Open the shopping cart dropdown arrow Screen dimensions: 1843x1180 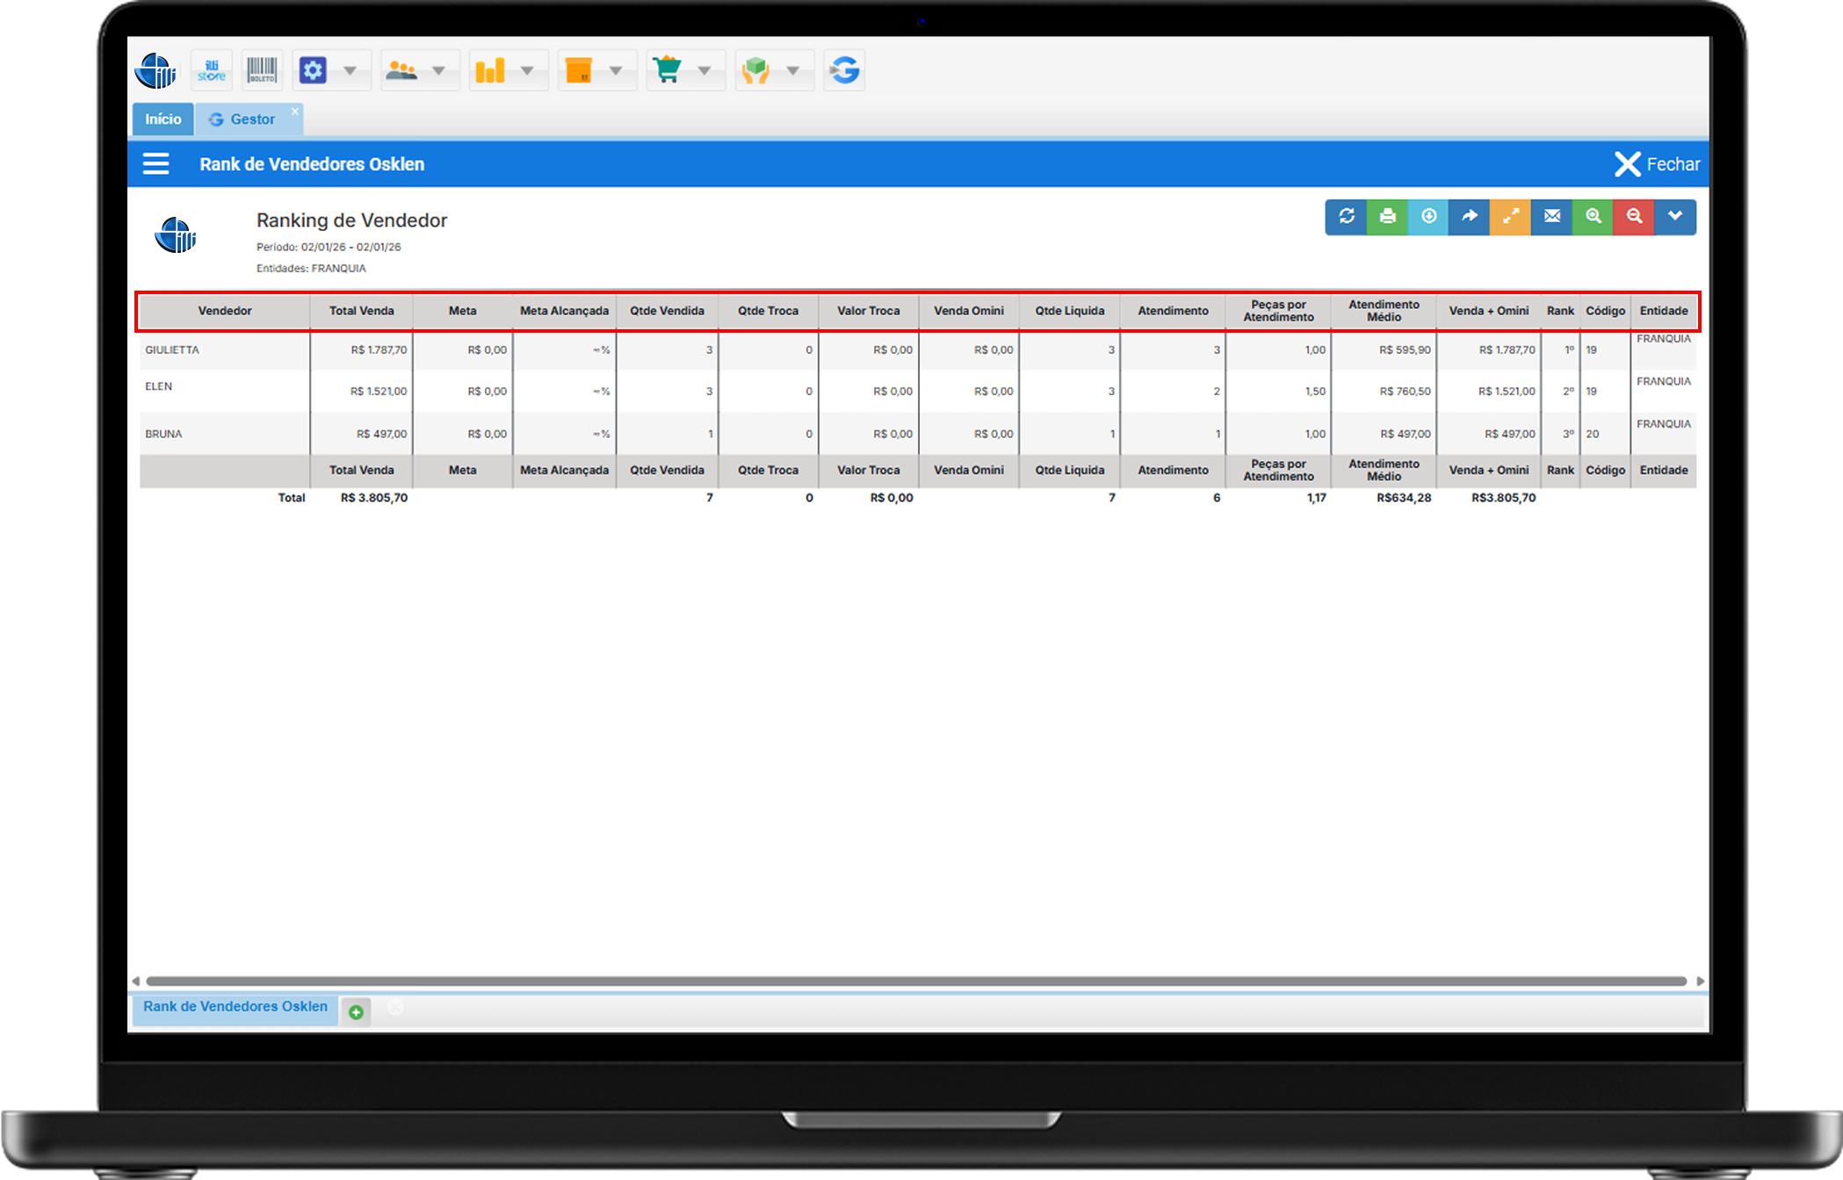pyautogui.click(x=704, y=70)
